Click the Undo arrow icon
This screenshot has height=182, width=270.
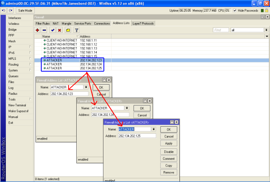(x=4, y=10)
